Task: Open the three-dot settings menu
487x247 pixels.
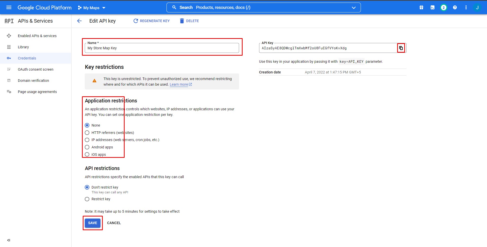Action: point(466,7)
